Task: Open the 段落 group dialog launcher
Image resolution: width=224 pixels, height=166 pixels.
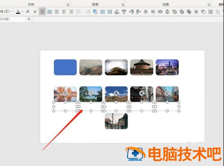Action: tap(123, 5)
